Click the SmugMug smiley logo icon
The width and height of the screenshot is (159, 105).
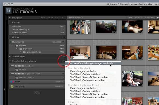[x=12, y=86]
